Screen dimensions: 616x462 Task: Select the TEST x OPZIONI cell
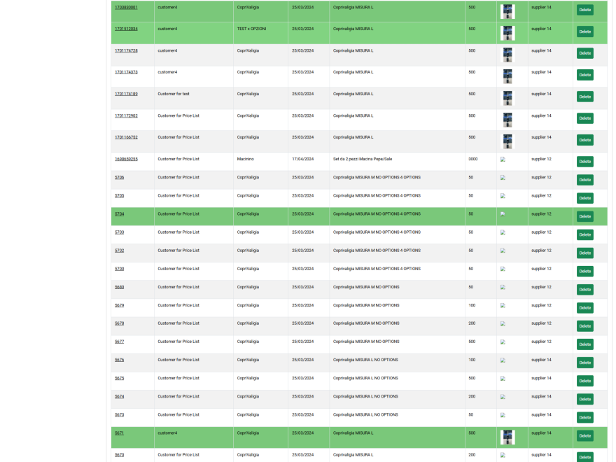pos(251,29)
